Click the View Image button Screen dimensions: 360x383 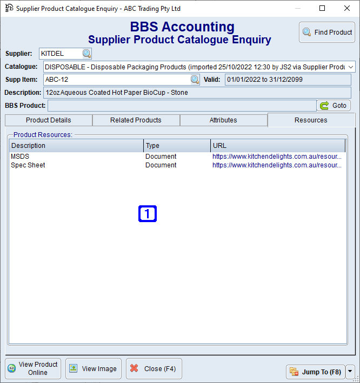(x=94, y=368)
